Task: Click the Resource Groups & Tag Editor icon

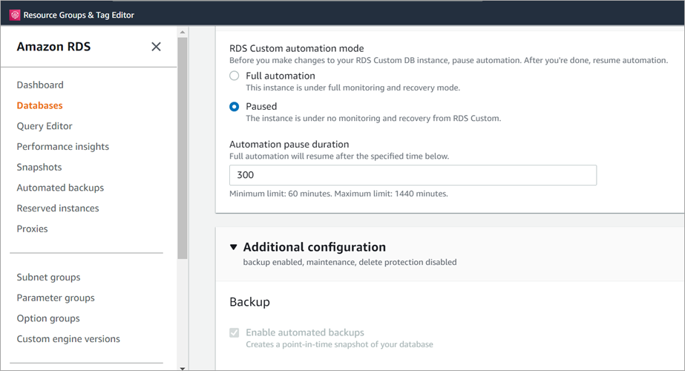Action: click(x=15, y=15)
